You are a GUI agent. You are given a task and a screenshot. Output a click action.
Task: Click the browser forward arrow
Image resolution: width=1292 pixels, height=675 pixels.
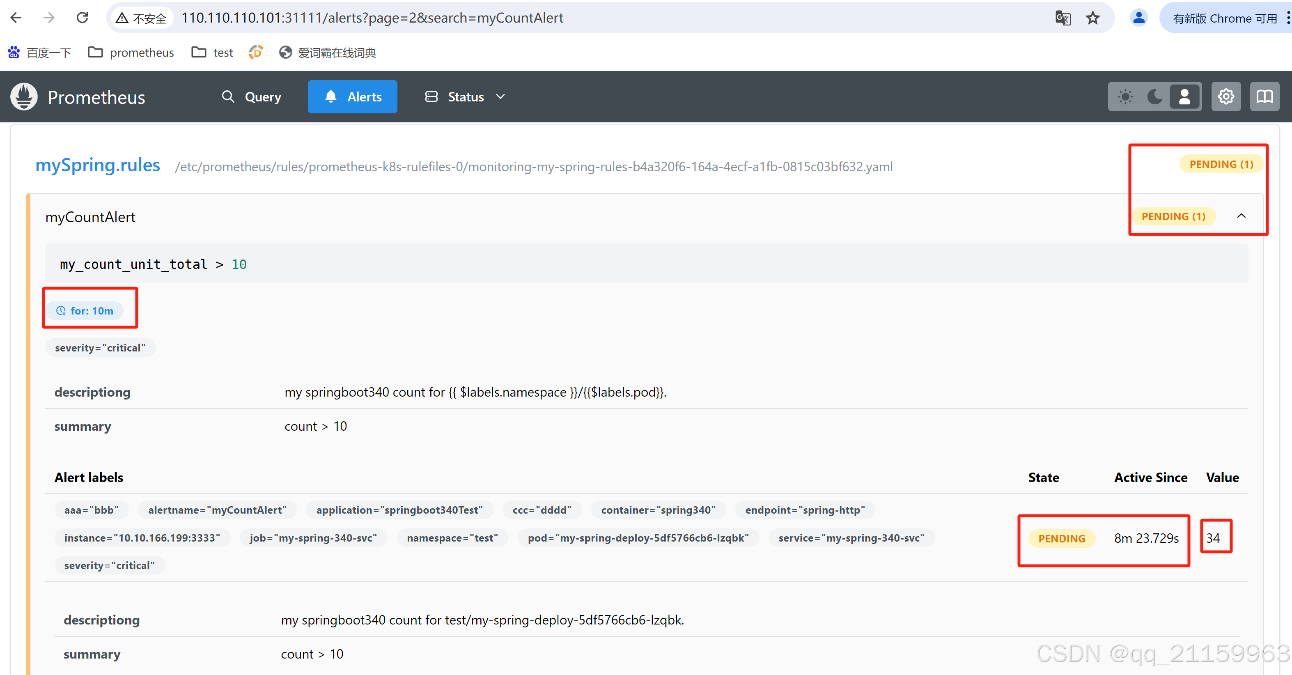coord(49,18)
